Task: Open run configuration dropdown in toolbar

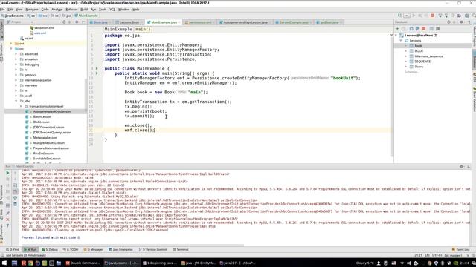Action: (x=407, y=16)
